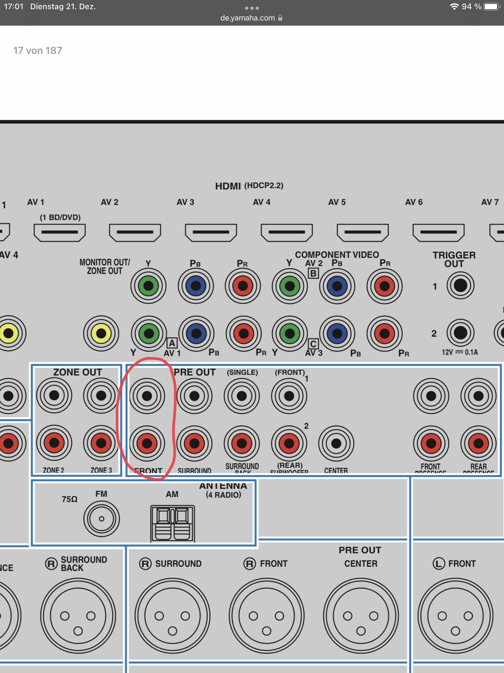Screen dimensions: 504x673
Task: Click the Trigger Out 1 jack
Action: pos(460,286)
